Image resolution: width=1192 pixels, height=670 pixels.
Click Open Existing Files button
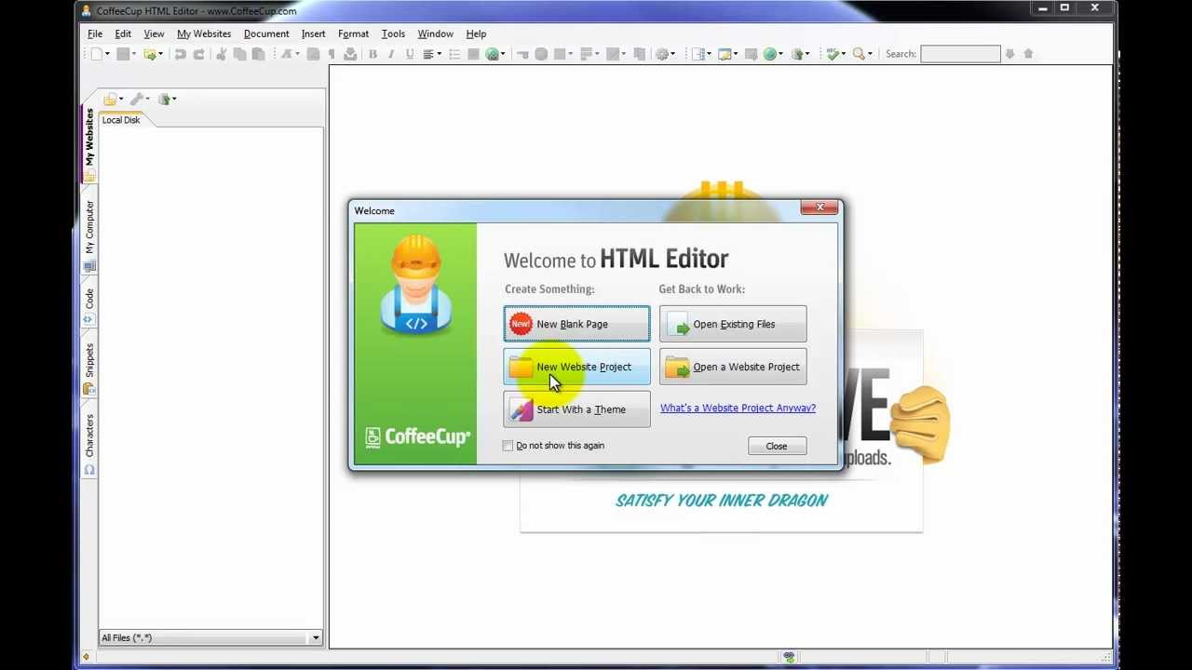[733, 324]
